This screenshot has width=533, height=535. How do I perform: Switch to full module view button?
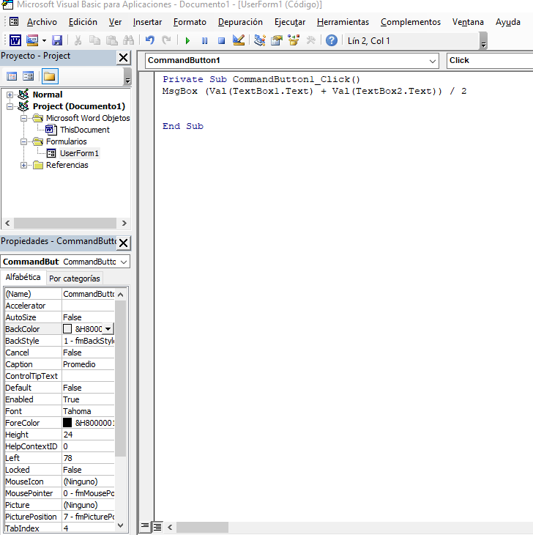(x=157, y=526)
